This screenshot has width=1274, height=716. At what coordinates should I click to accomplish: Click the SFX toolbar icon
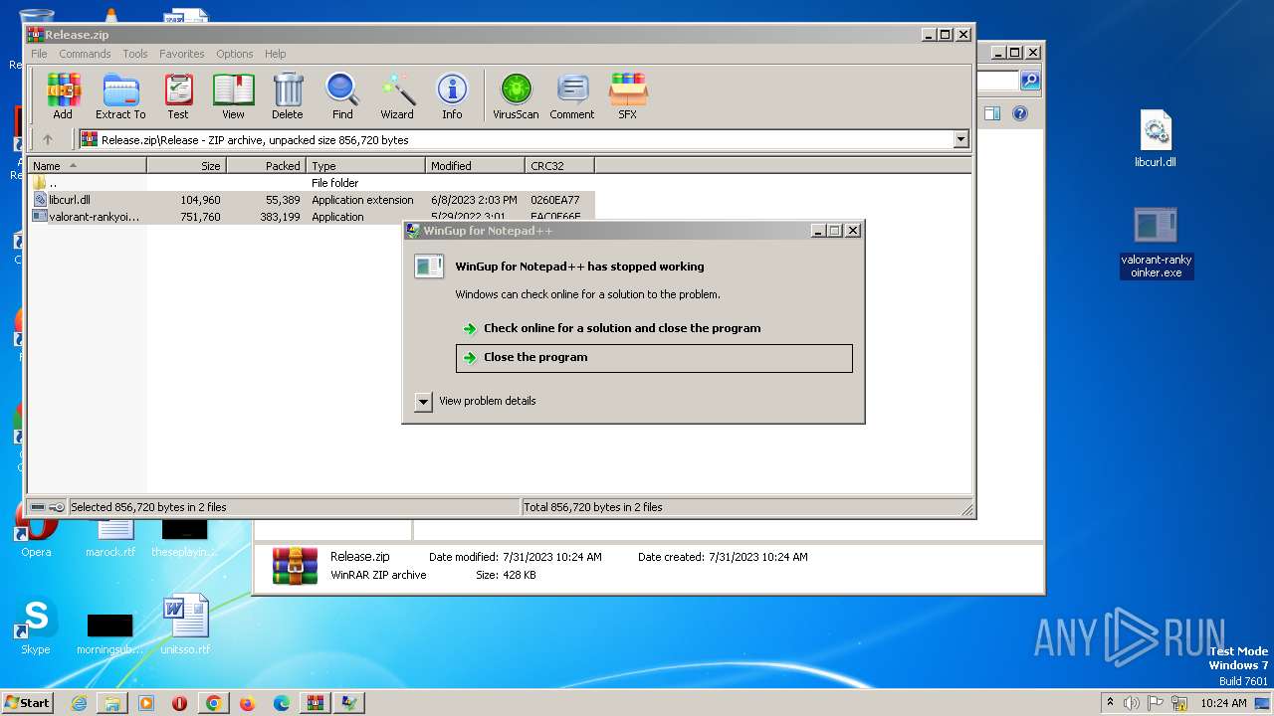pyautogui.click(x=627, y=96)
